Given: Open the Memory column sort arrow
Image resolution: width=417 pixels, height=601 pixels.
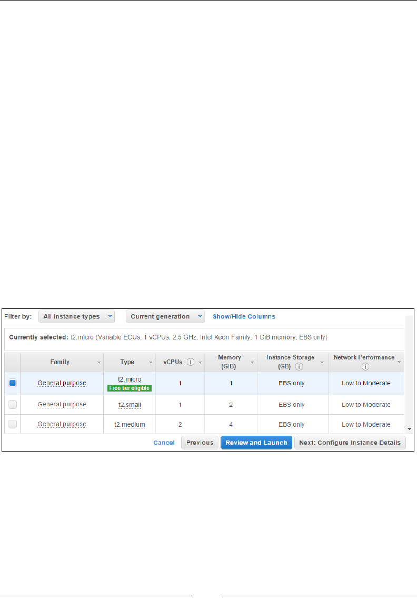Looking at the screenshot, I should pyautogui.click(x=252, y=363).
